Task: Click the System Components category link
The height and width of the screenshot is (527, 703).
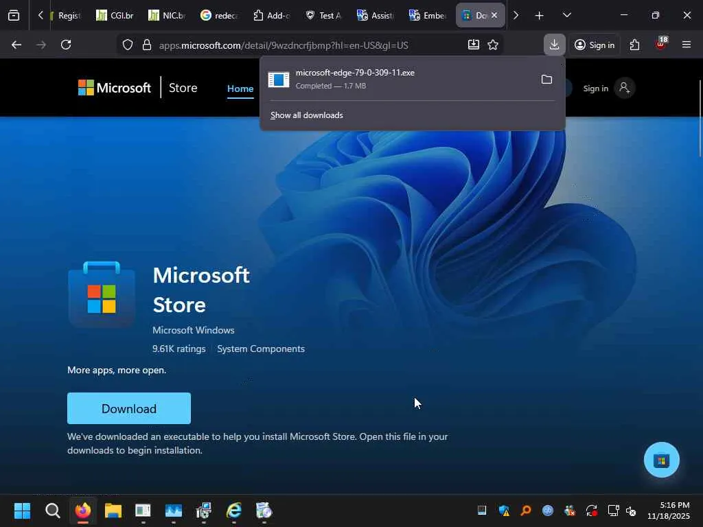Action: pos(261,349)
